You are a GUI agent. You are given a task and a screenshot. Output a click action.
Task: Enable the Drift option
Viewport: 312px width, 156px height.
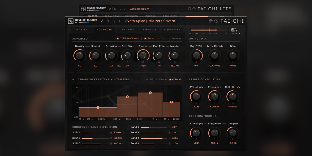click(162, 38)
